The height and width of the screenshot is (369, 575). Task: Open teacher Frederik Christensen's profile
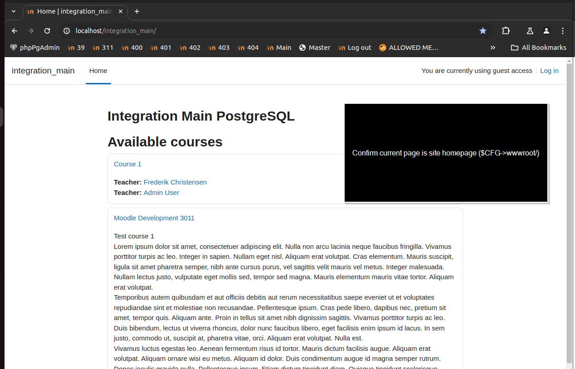(175, 182)
